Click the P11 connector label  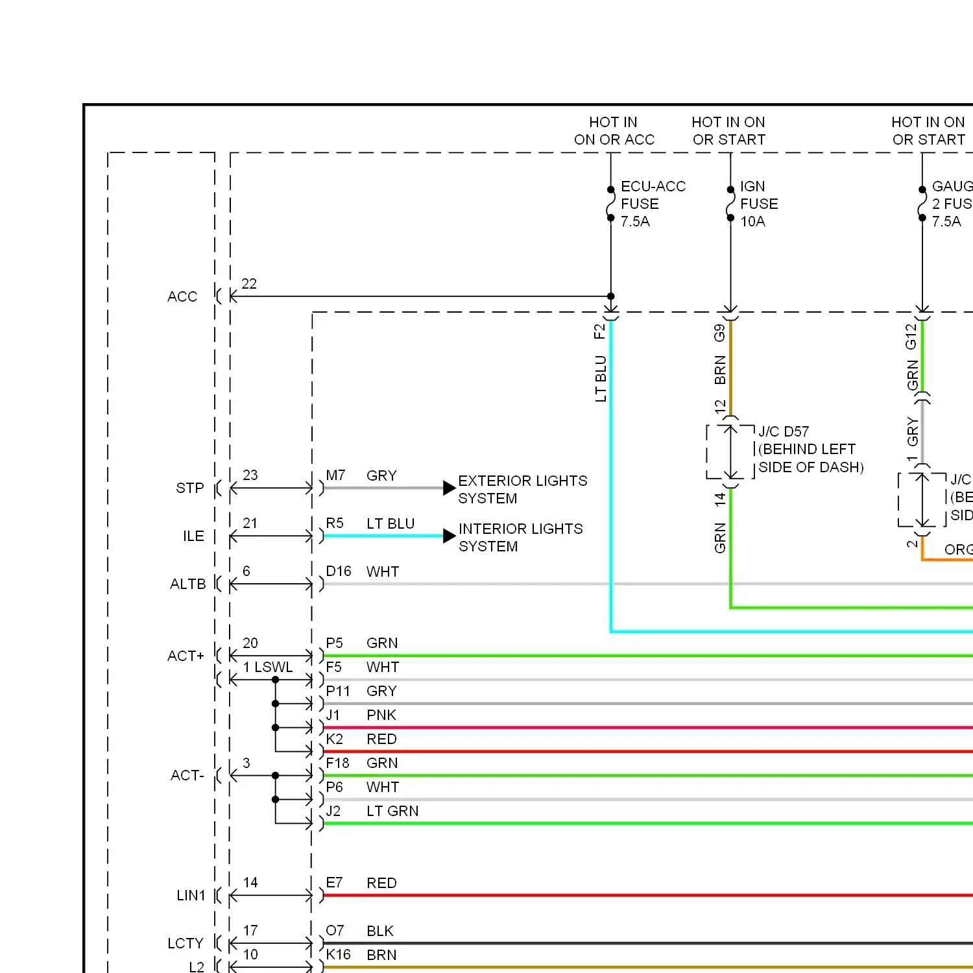point(338,691)
